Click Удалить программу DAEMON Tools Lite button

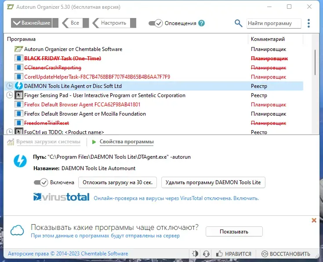pos(213,182)
